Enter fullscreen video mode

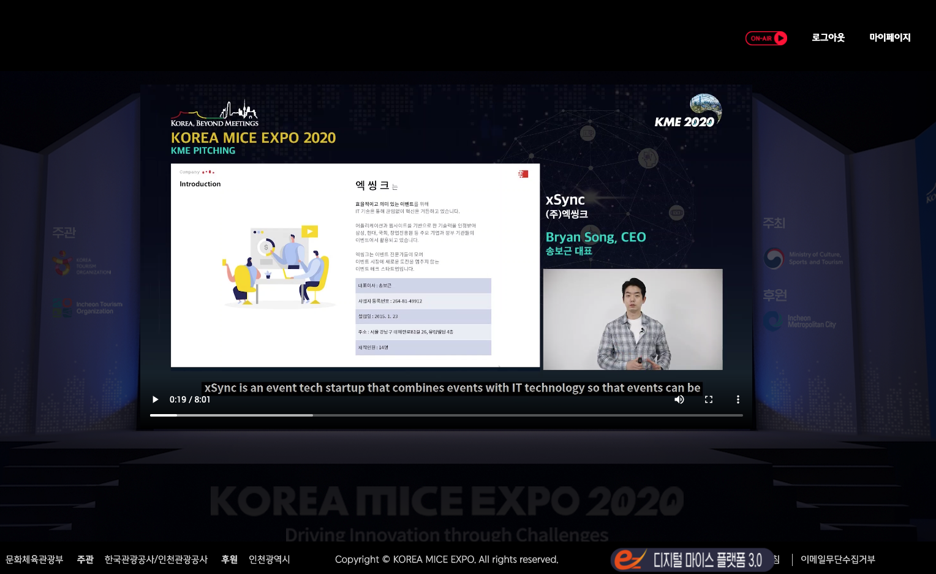click(x=709, y=399)
